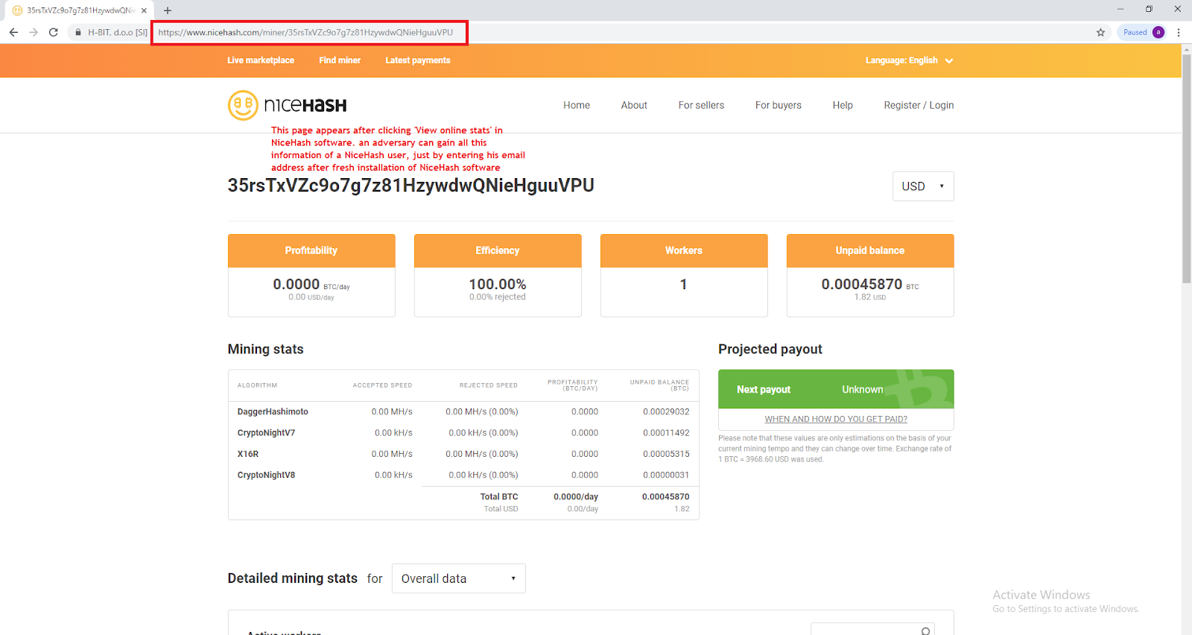Screen dimensions: 1192x635
Task: Close the NiceHash miner browser tab
Action: [144, 10]
